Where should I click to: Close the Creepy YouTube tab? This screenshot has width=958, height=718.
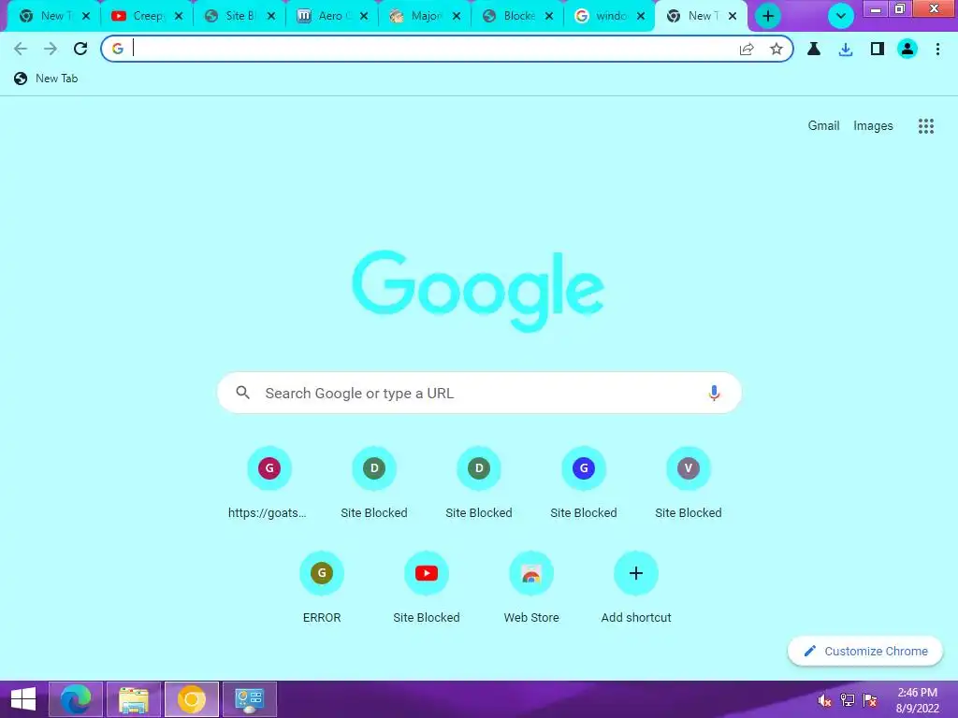179,16
